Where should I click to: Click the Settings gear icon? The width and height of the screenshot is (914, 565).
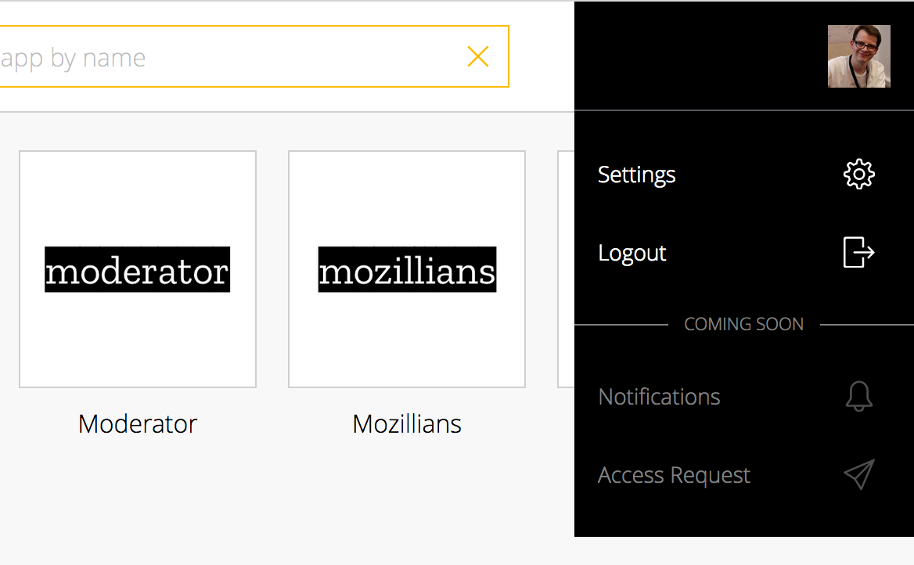(x=858, y=174)
